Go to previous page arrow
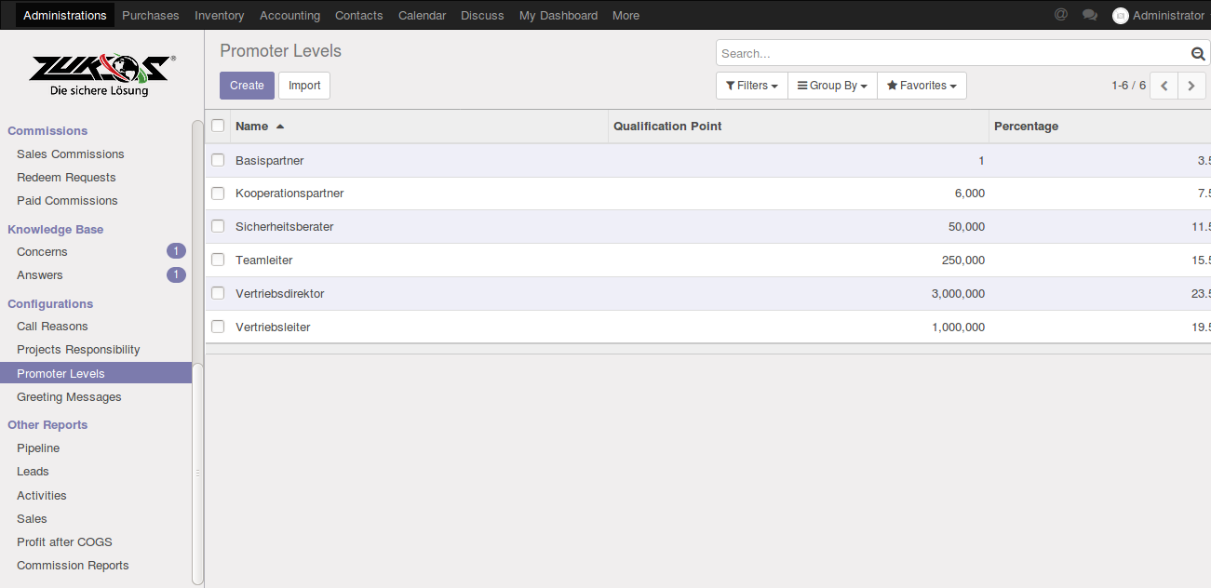Viewport: 1211px width, 588px height. 1164,86
